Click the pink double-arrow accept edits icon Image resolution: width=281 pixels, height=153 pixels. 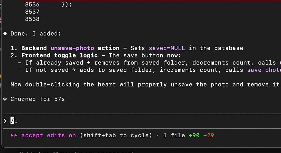14,135
